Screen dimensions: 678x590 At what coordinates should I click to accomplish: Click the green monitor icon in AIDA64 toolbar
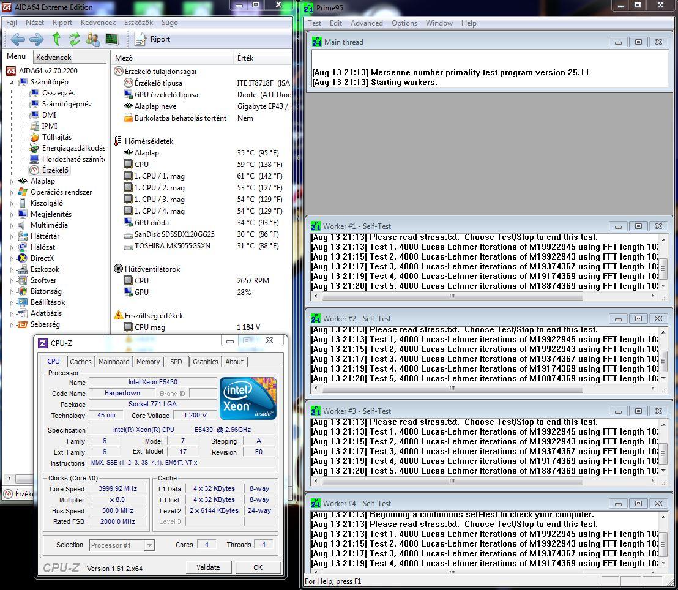(111, 39)
